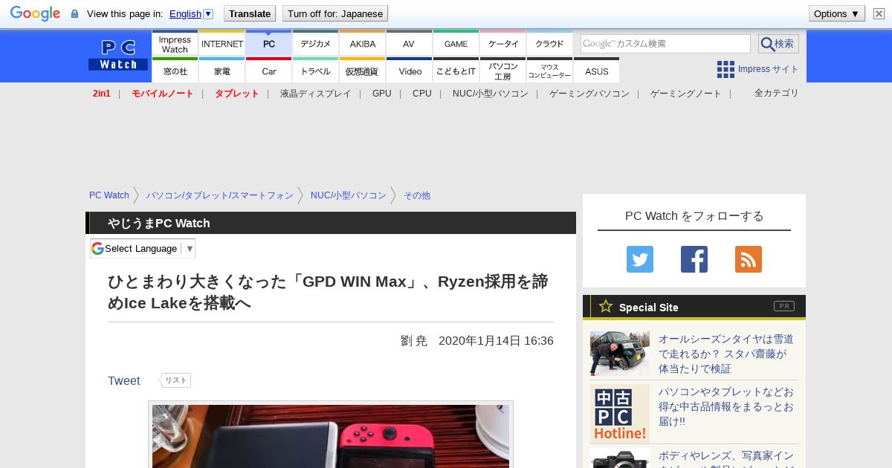Click the PC Watch logo

118,55
